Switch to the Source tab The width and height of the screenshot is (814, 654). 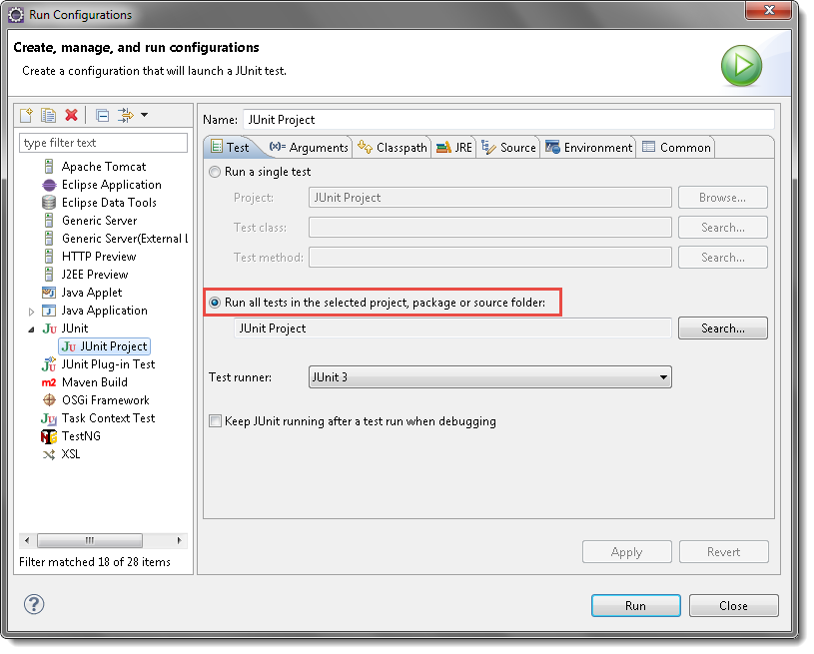508,148
